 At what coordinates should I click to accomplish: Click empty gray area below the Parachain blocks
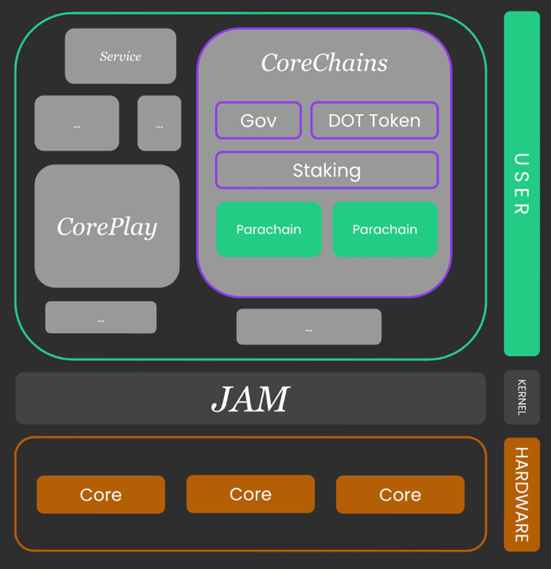[x=324, y=276]
